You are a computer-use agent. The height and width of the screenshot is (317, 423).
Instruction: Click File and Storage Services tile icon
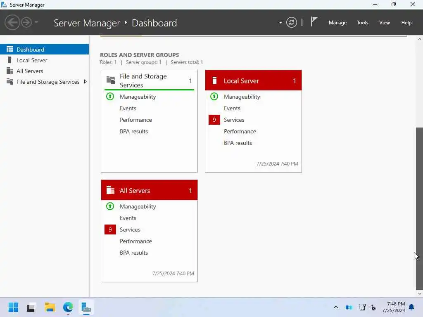pyautogui.click(x=110, y=80)
